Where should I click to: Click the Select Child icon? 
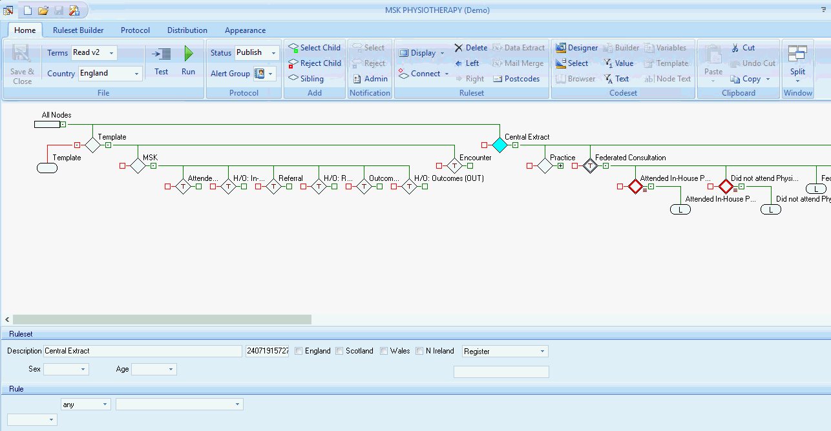(293, 48)
